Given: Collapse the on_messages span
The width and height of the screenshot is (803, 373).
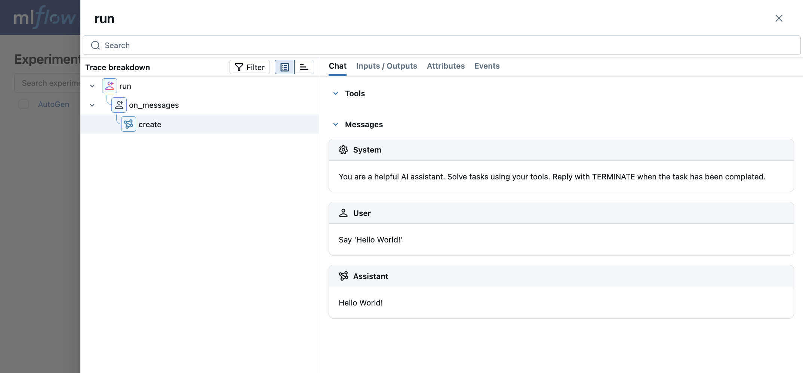Looking at the screenshot, I should coord(92,105).
